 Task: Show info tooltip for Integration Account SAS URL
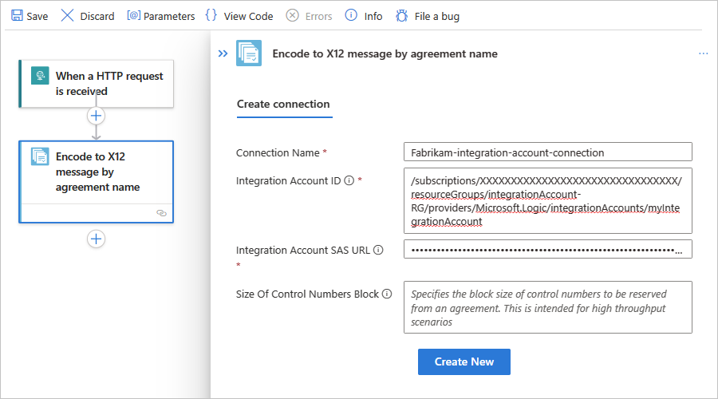point(378,251)
